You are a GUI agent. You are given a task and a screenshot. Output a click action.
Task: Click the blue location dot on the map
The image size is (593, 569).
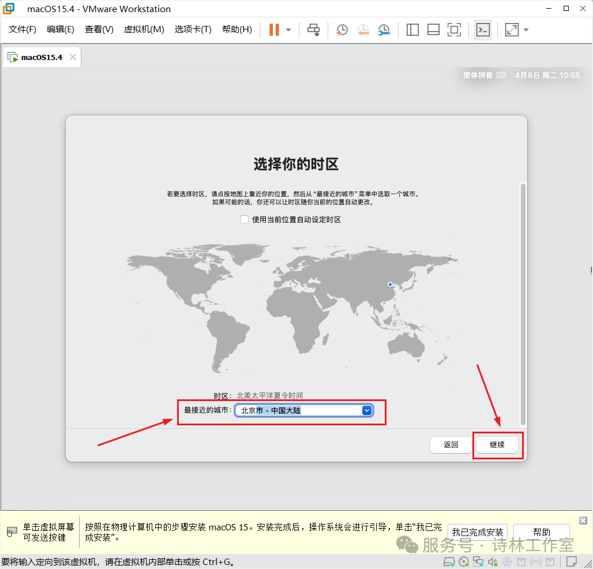point(391,284)
